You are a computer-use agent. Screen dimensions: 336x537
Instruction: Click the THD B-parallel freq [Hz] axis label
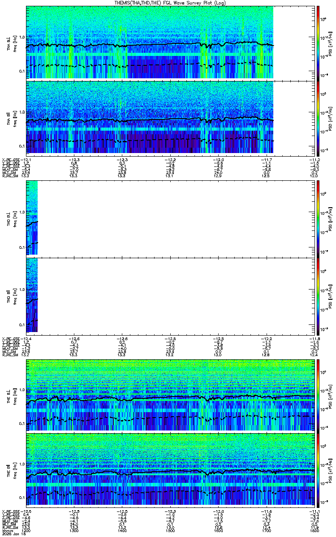[14, 296]
